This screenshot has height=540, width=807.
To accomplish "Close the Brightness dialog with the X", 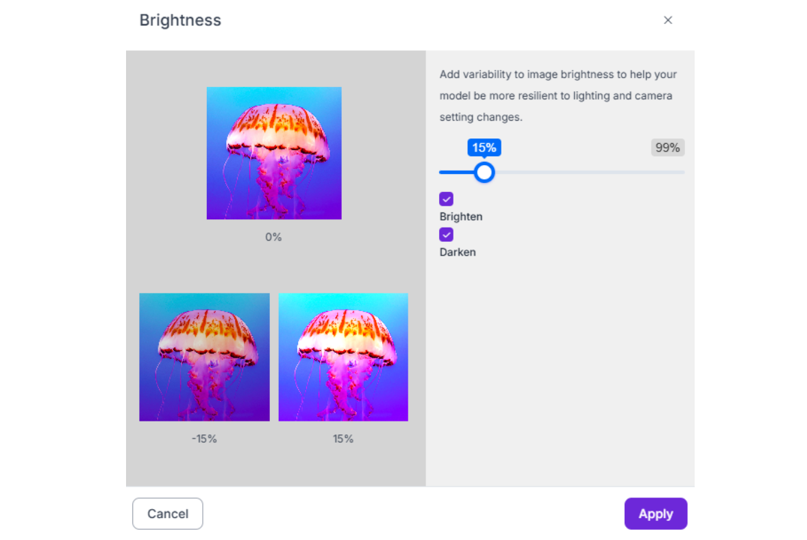I will (x=668, y=21).
